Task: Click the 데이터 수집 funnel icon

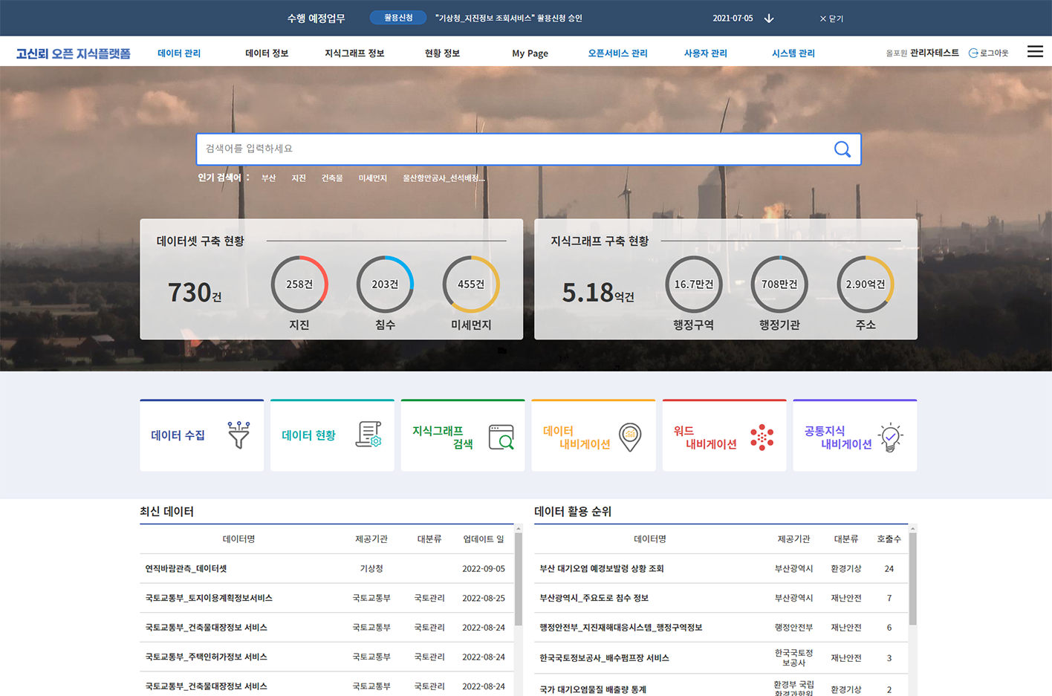Action: [238, 435]
